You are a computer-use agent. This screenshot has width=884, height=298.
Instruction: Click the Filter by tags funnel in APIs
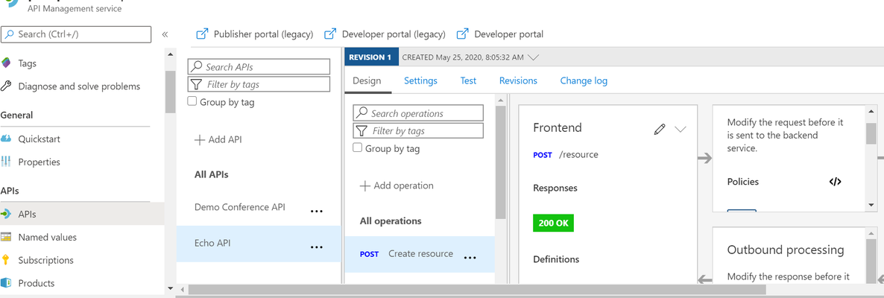click(195, 84)
